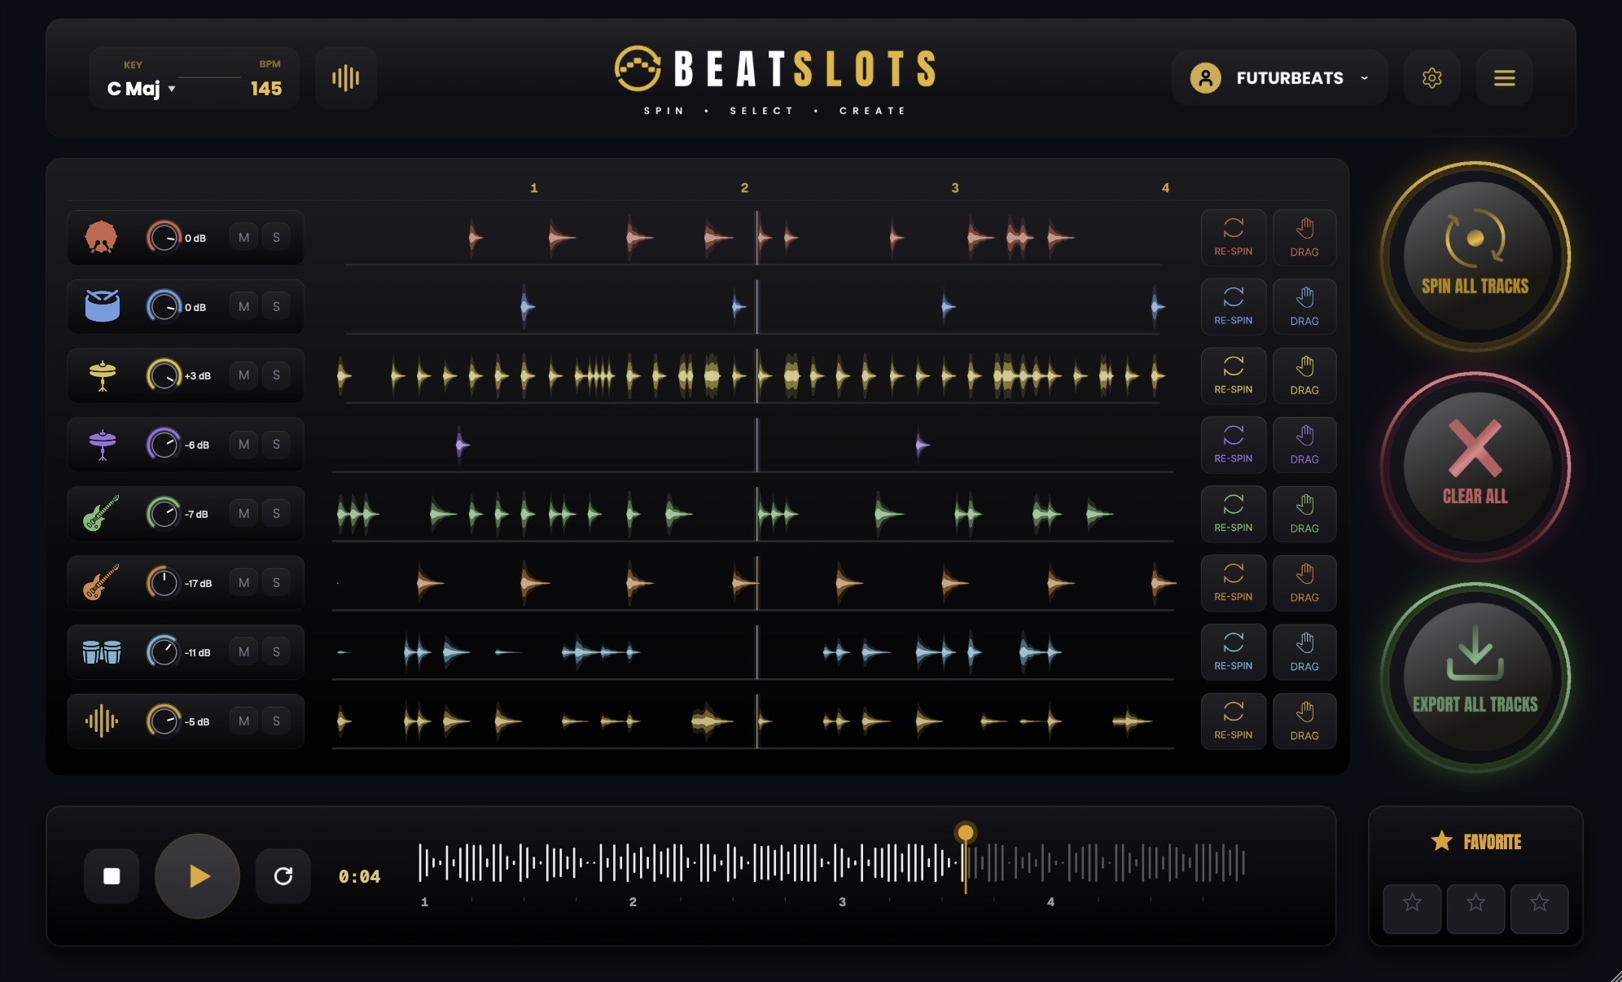Mute the hi-hat +3 dB track
This screenshot has width=1622, height=982.
243,375
